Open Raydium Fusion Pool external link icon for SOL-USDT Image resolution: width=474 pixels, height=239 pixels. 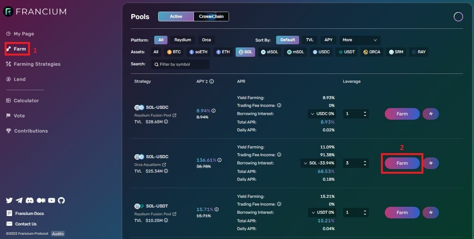(x=174, y=214)
